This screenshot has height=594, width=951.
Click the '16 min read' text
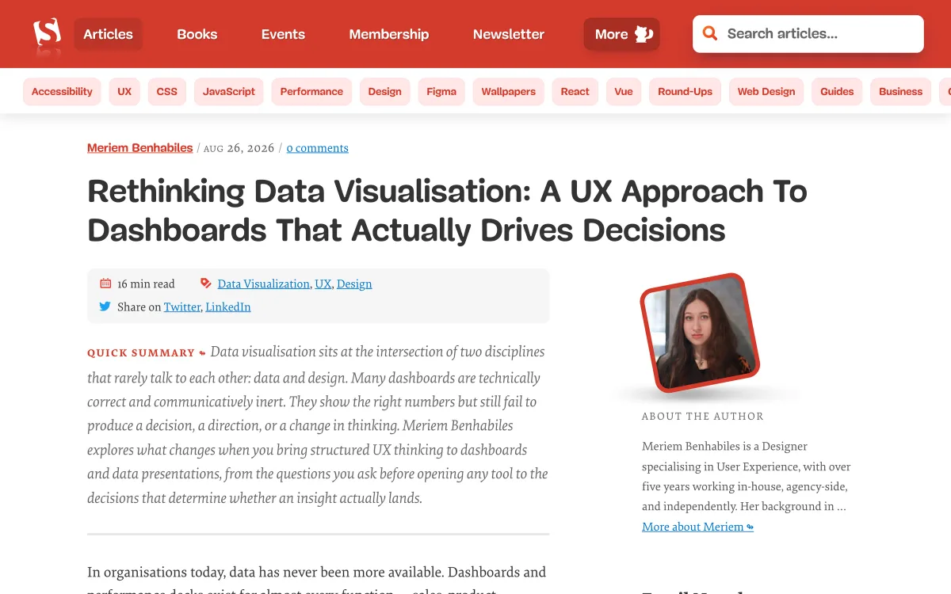coord(146,284)
